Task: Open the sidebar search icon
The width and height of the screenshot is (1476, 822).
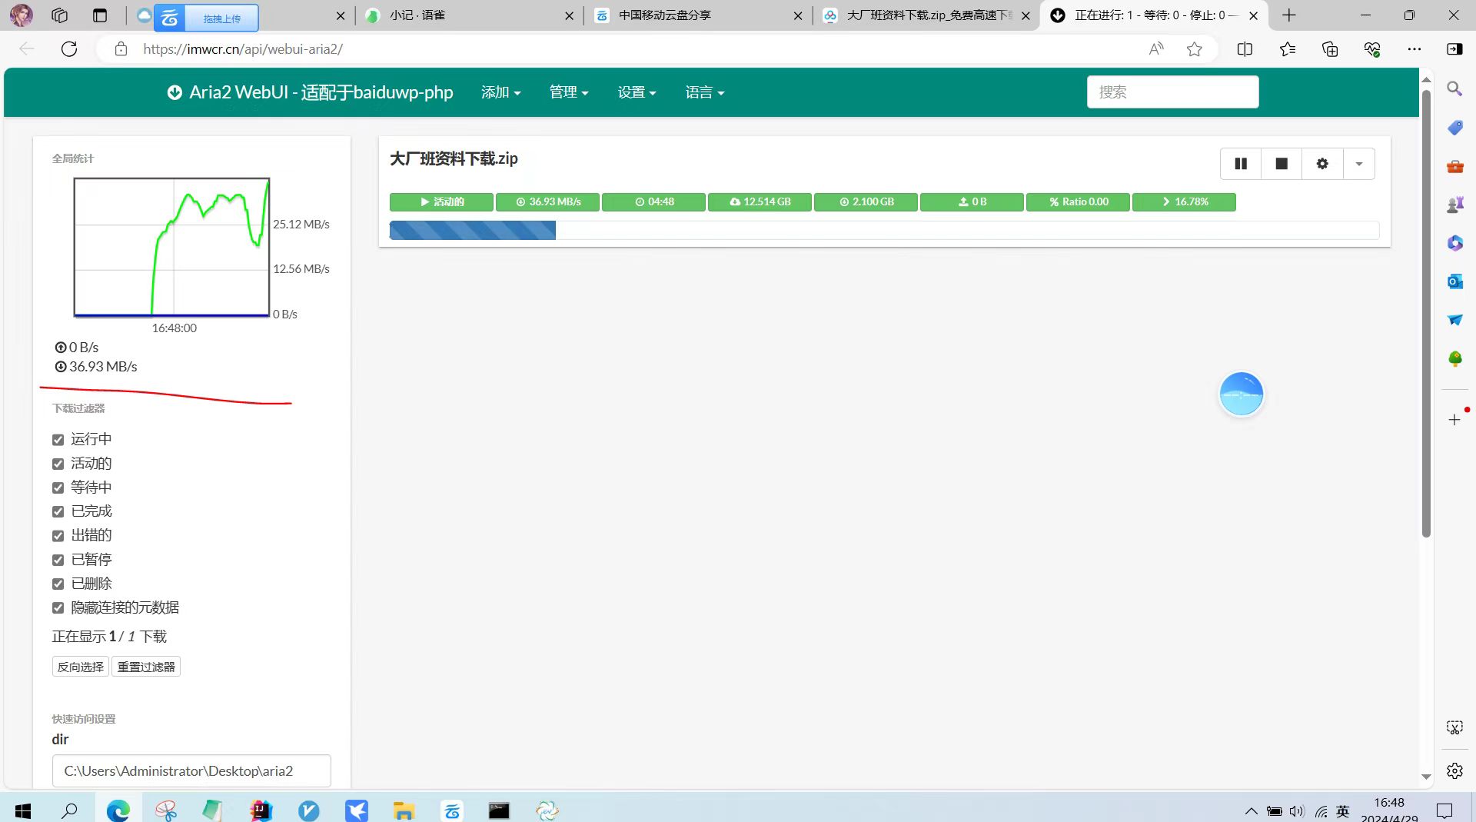Action: [1454, 88]
